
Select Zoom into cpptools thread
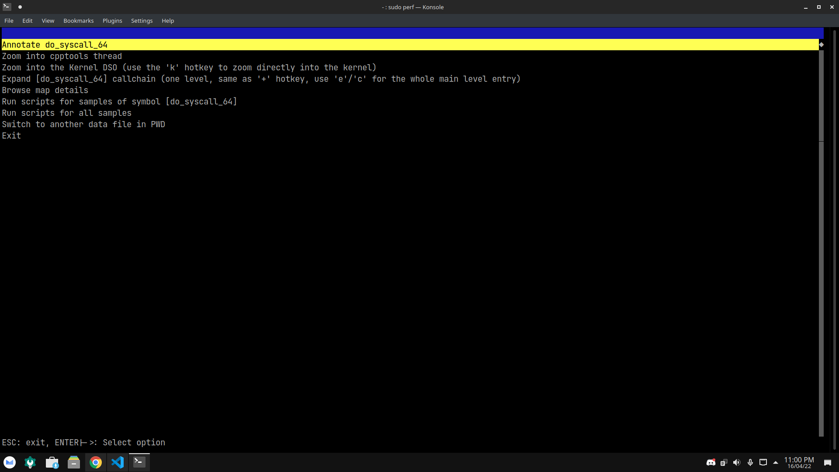[62, 56]
